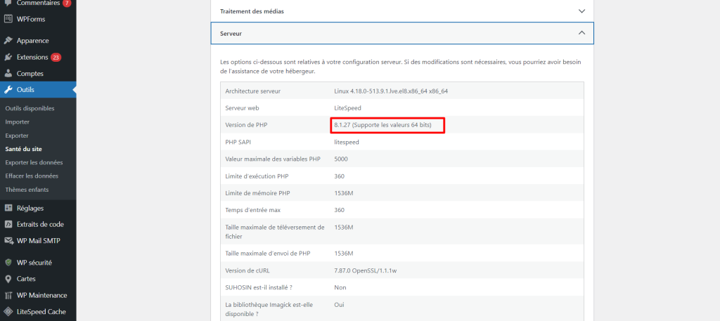The width and height of the screenshot is (720, 321).
Task: Select the Imagick availability value Oui
Action: point(340,304)
